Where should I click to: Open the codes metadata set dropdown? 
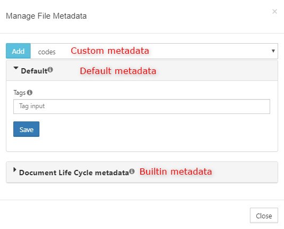(x=154, y=51)
